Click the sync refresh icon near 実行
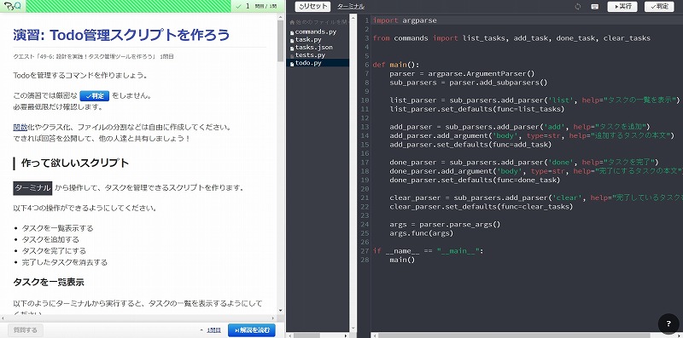 click(578, 7)
